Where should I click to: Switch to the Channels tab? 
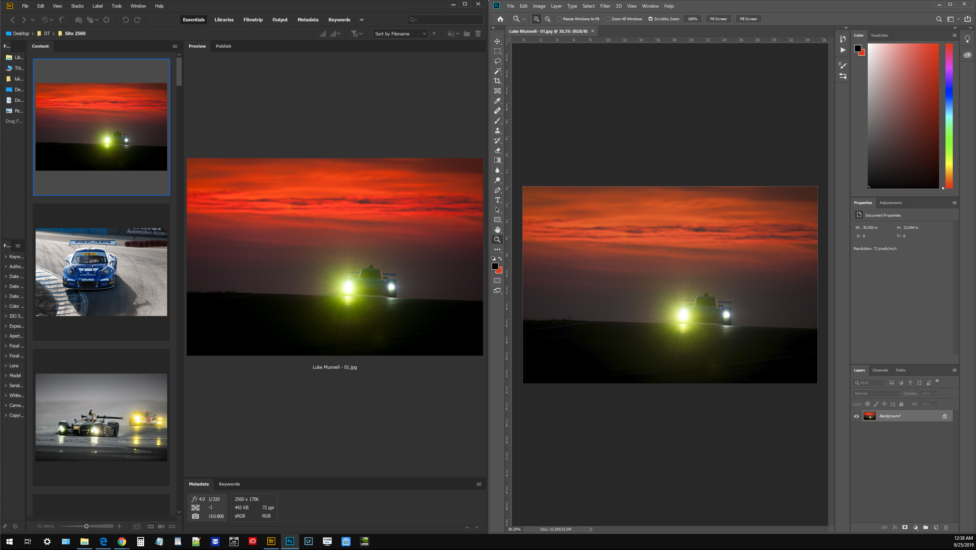click(880, 370)
